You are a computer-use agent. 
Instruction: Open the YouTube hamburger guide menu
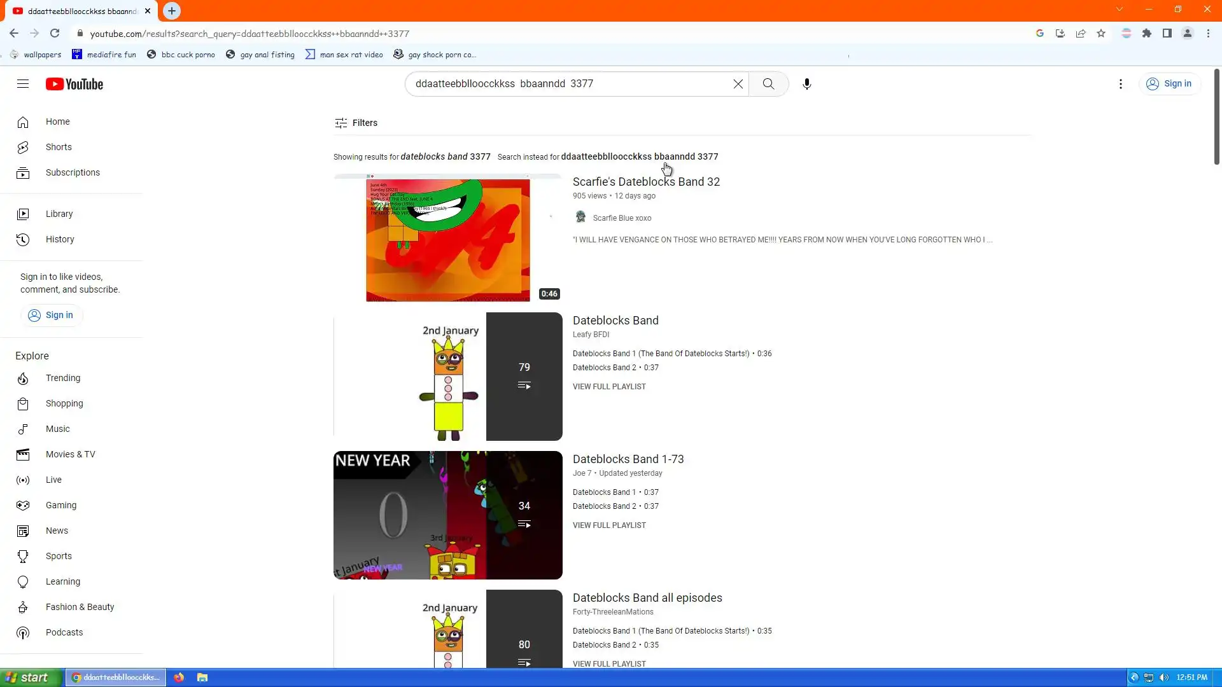point(23,84)
